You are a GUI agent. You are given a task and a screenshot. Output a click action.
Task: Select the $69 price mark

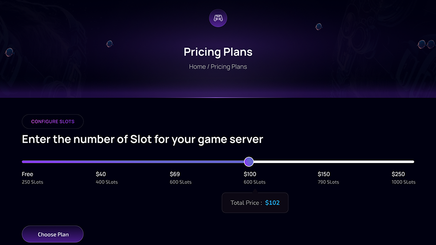(175, 174)
